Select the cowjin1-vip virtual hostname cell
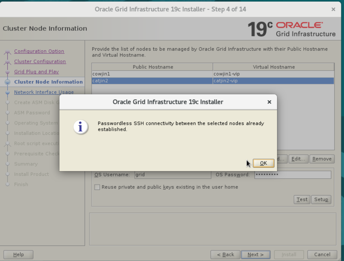 (x=273, y=74)
